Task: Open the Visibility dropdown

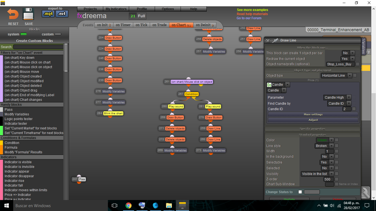Action: pos(317,174)
